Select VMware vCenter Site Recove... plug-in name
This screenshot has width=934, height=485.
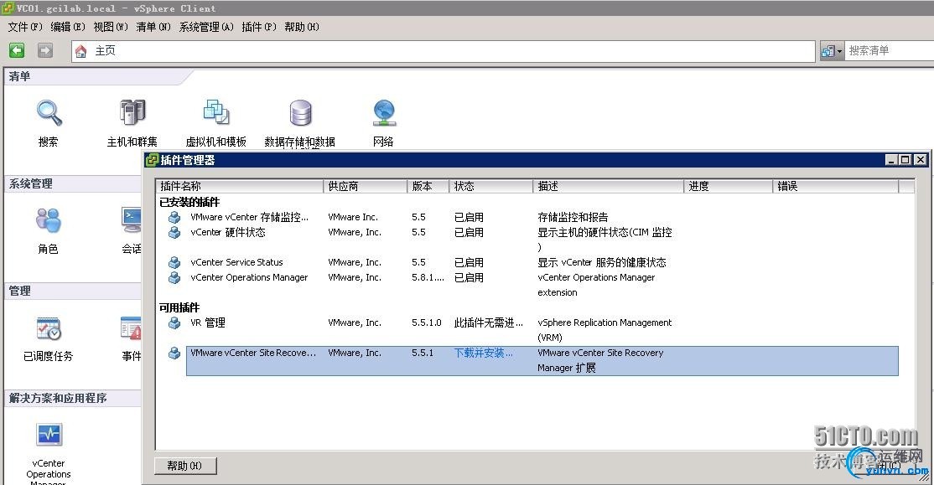[x=253, y=353]
